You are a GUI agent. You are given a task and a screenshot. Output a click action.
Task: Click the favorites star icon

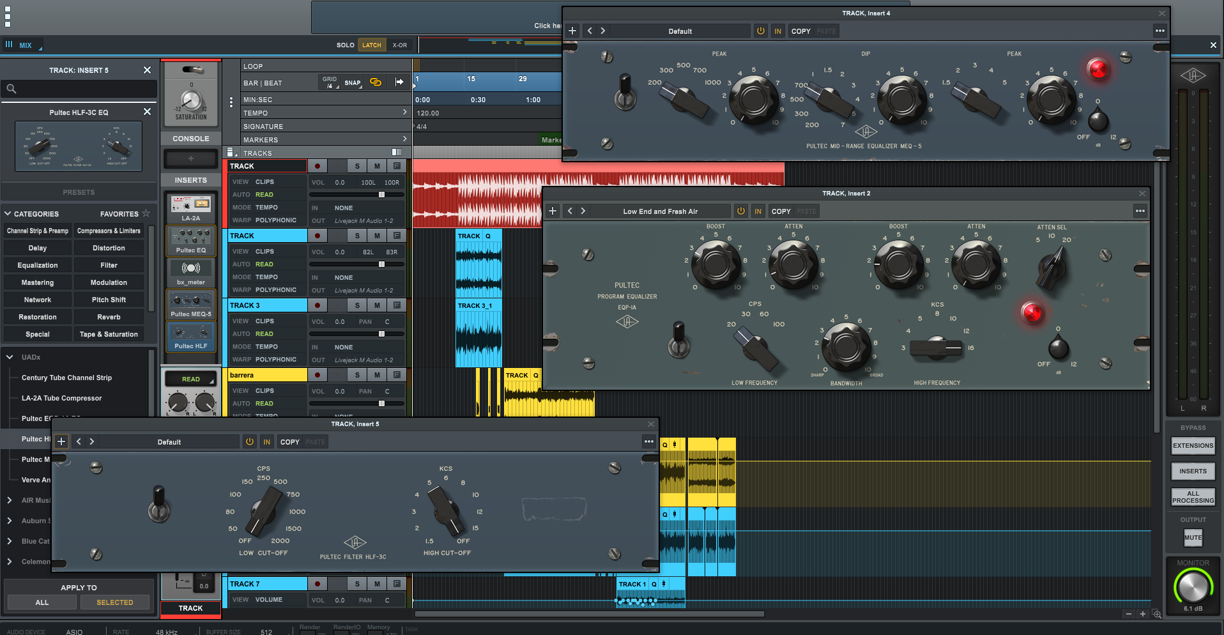[x=146, y=213]
